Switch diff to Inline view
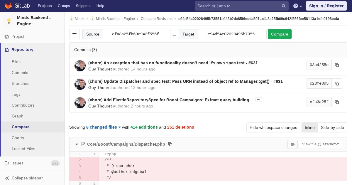Viewport: 352px width, 185px height. tap(309, 127)
